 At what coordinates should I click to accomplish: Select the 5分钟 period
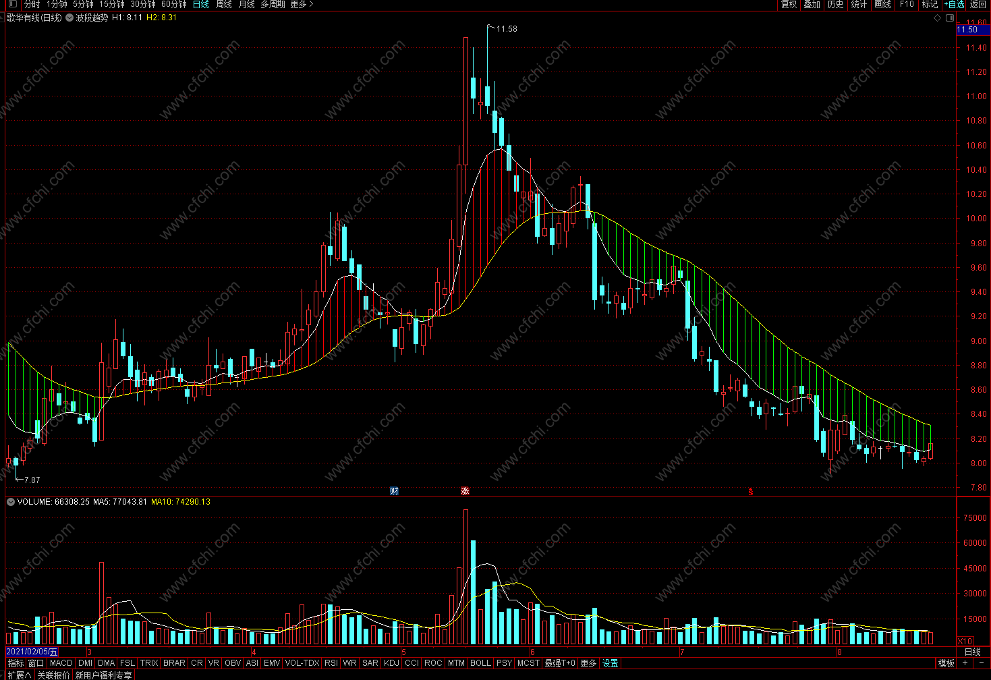click(x=83, y=4)
